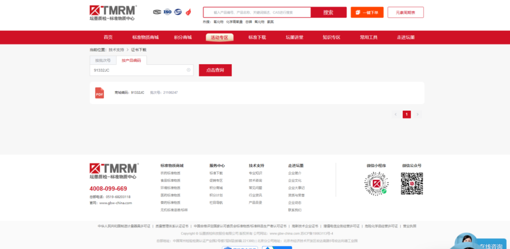Click the footer link 积分计划
Image resolution: width=510 pixels, height=249 pixels.
point(216,195)
